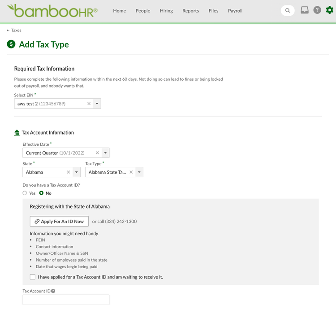This screenshot has height=310, width=336.
Task: Click 'Registering with the State of Alabama' heading
Action: [x=69, y=206]
